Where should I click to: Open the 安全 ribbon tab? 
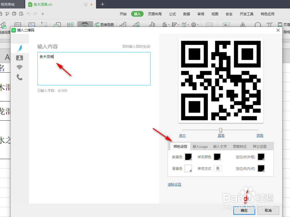point(229,14)
